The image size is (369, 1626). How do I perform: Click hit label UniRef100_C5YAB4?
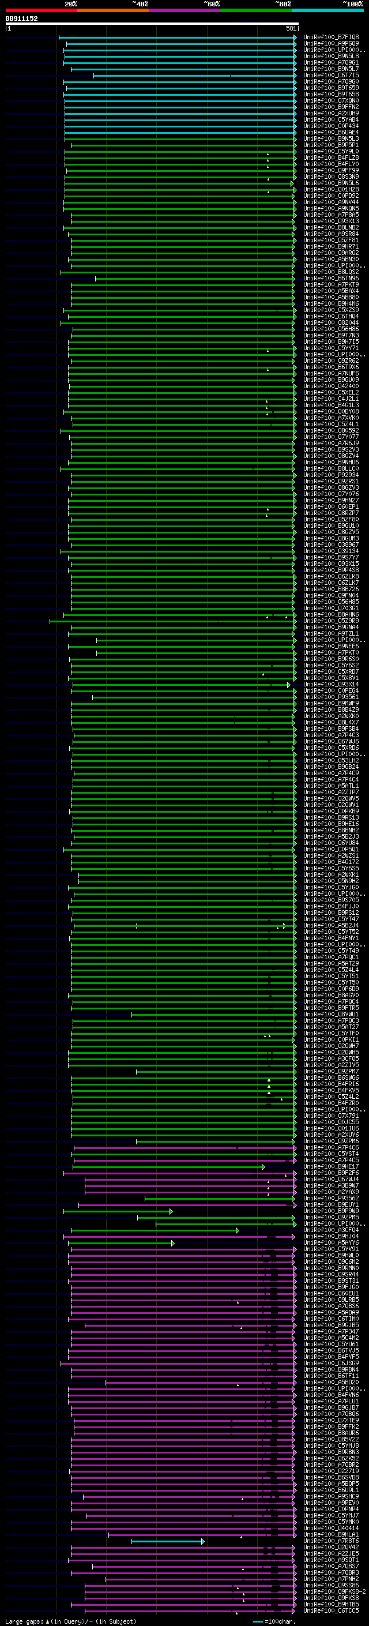(331, 119)
